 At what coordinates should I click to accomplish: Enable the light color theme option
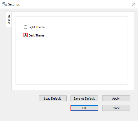(x=25, y=27)
